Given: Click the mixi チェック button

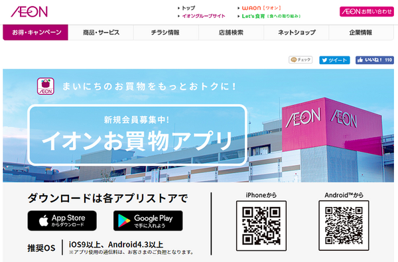Looking at the screenshot, I should (300, 60).
